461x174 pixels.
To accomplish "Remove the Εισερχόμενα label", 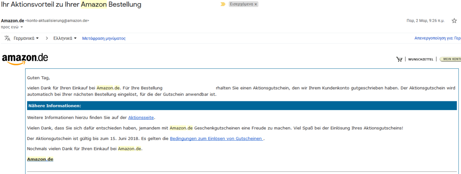I will pyautogui.click(x=256, y=4).
